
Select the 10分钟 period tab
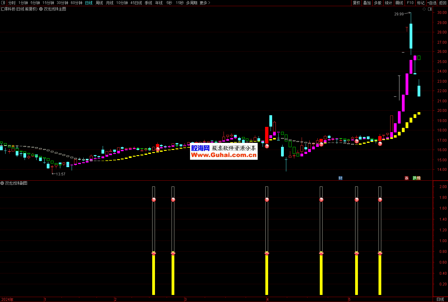tap(122, 3)
